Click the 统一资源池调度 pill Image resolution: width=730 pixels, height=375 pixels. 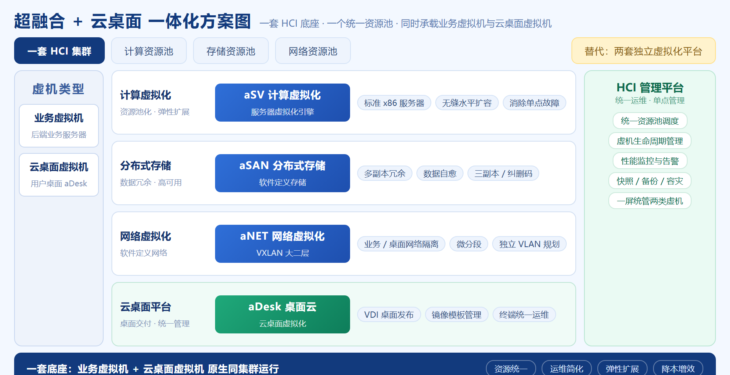click(x=650, y=121)
